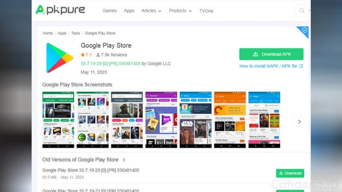Click the Google Play Store breadcrumb
The image size is (342, 192).
(x=100, y=33)
